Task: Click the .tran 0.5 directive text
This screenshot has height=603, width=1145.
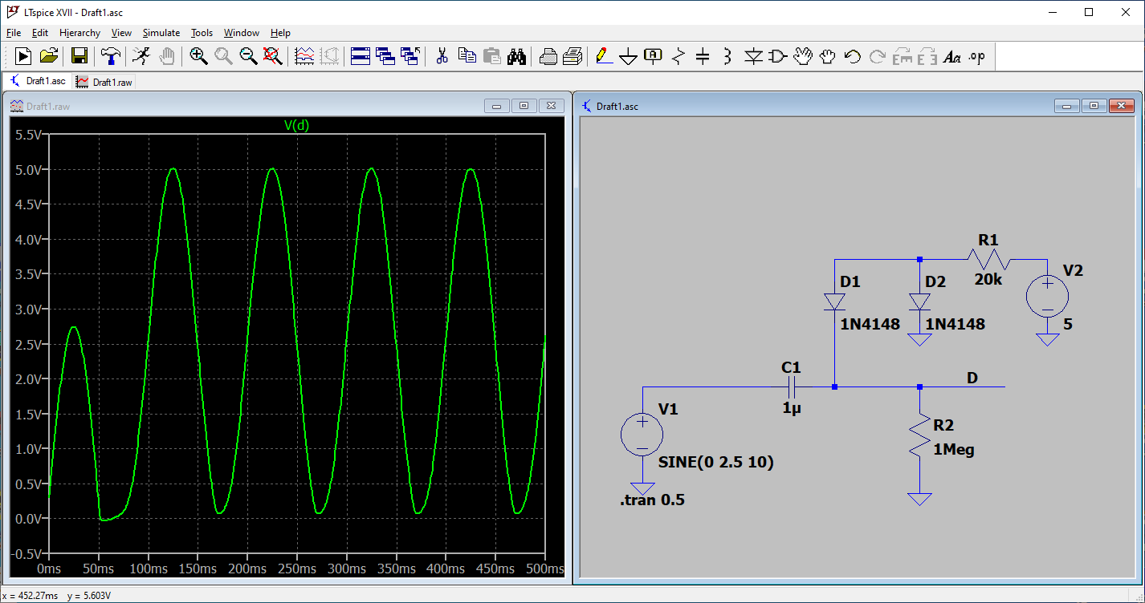Action: 652,500
